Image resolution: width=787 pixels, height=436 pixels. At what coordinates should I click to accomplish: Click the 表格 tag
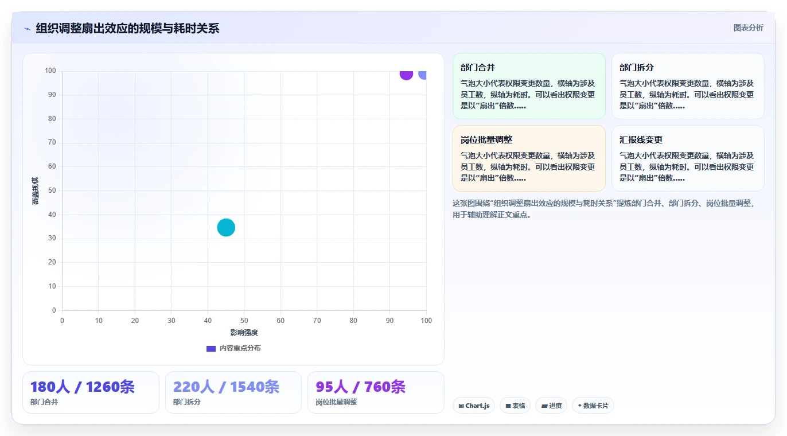[x=515, y=406]
